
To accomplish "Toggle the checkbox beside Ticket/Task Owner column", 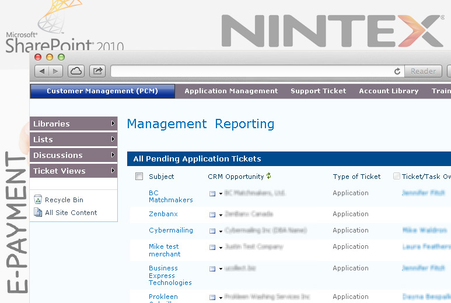I will 397,176.
